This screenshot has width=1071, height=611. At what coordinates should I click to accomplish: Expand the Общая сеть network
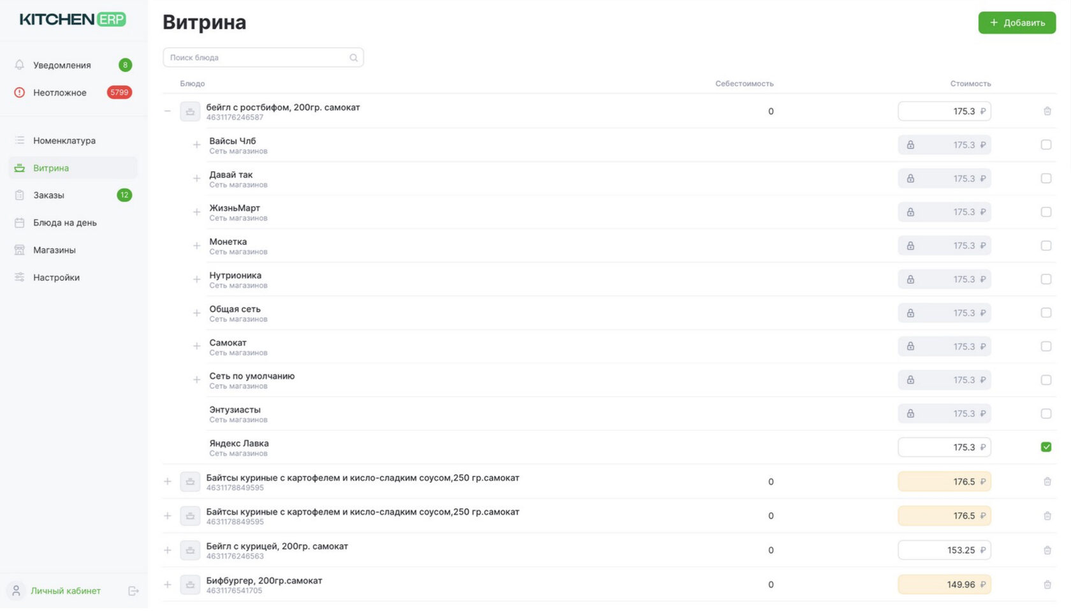pyautogui.click(x=197, y=313)
